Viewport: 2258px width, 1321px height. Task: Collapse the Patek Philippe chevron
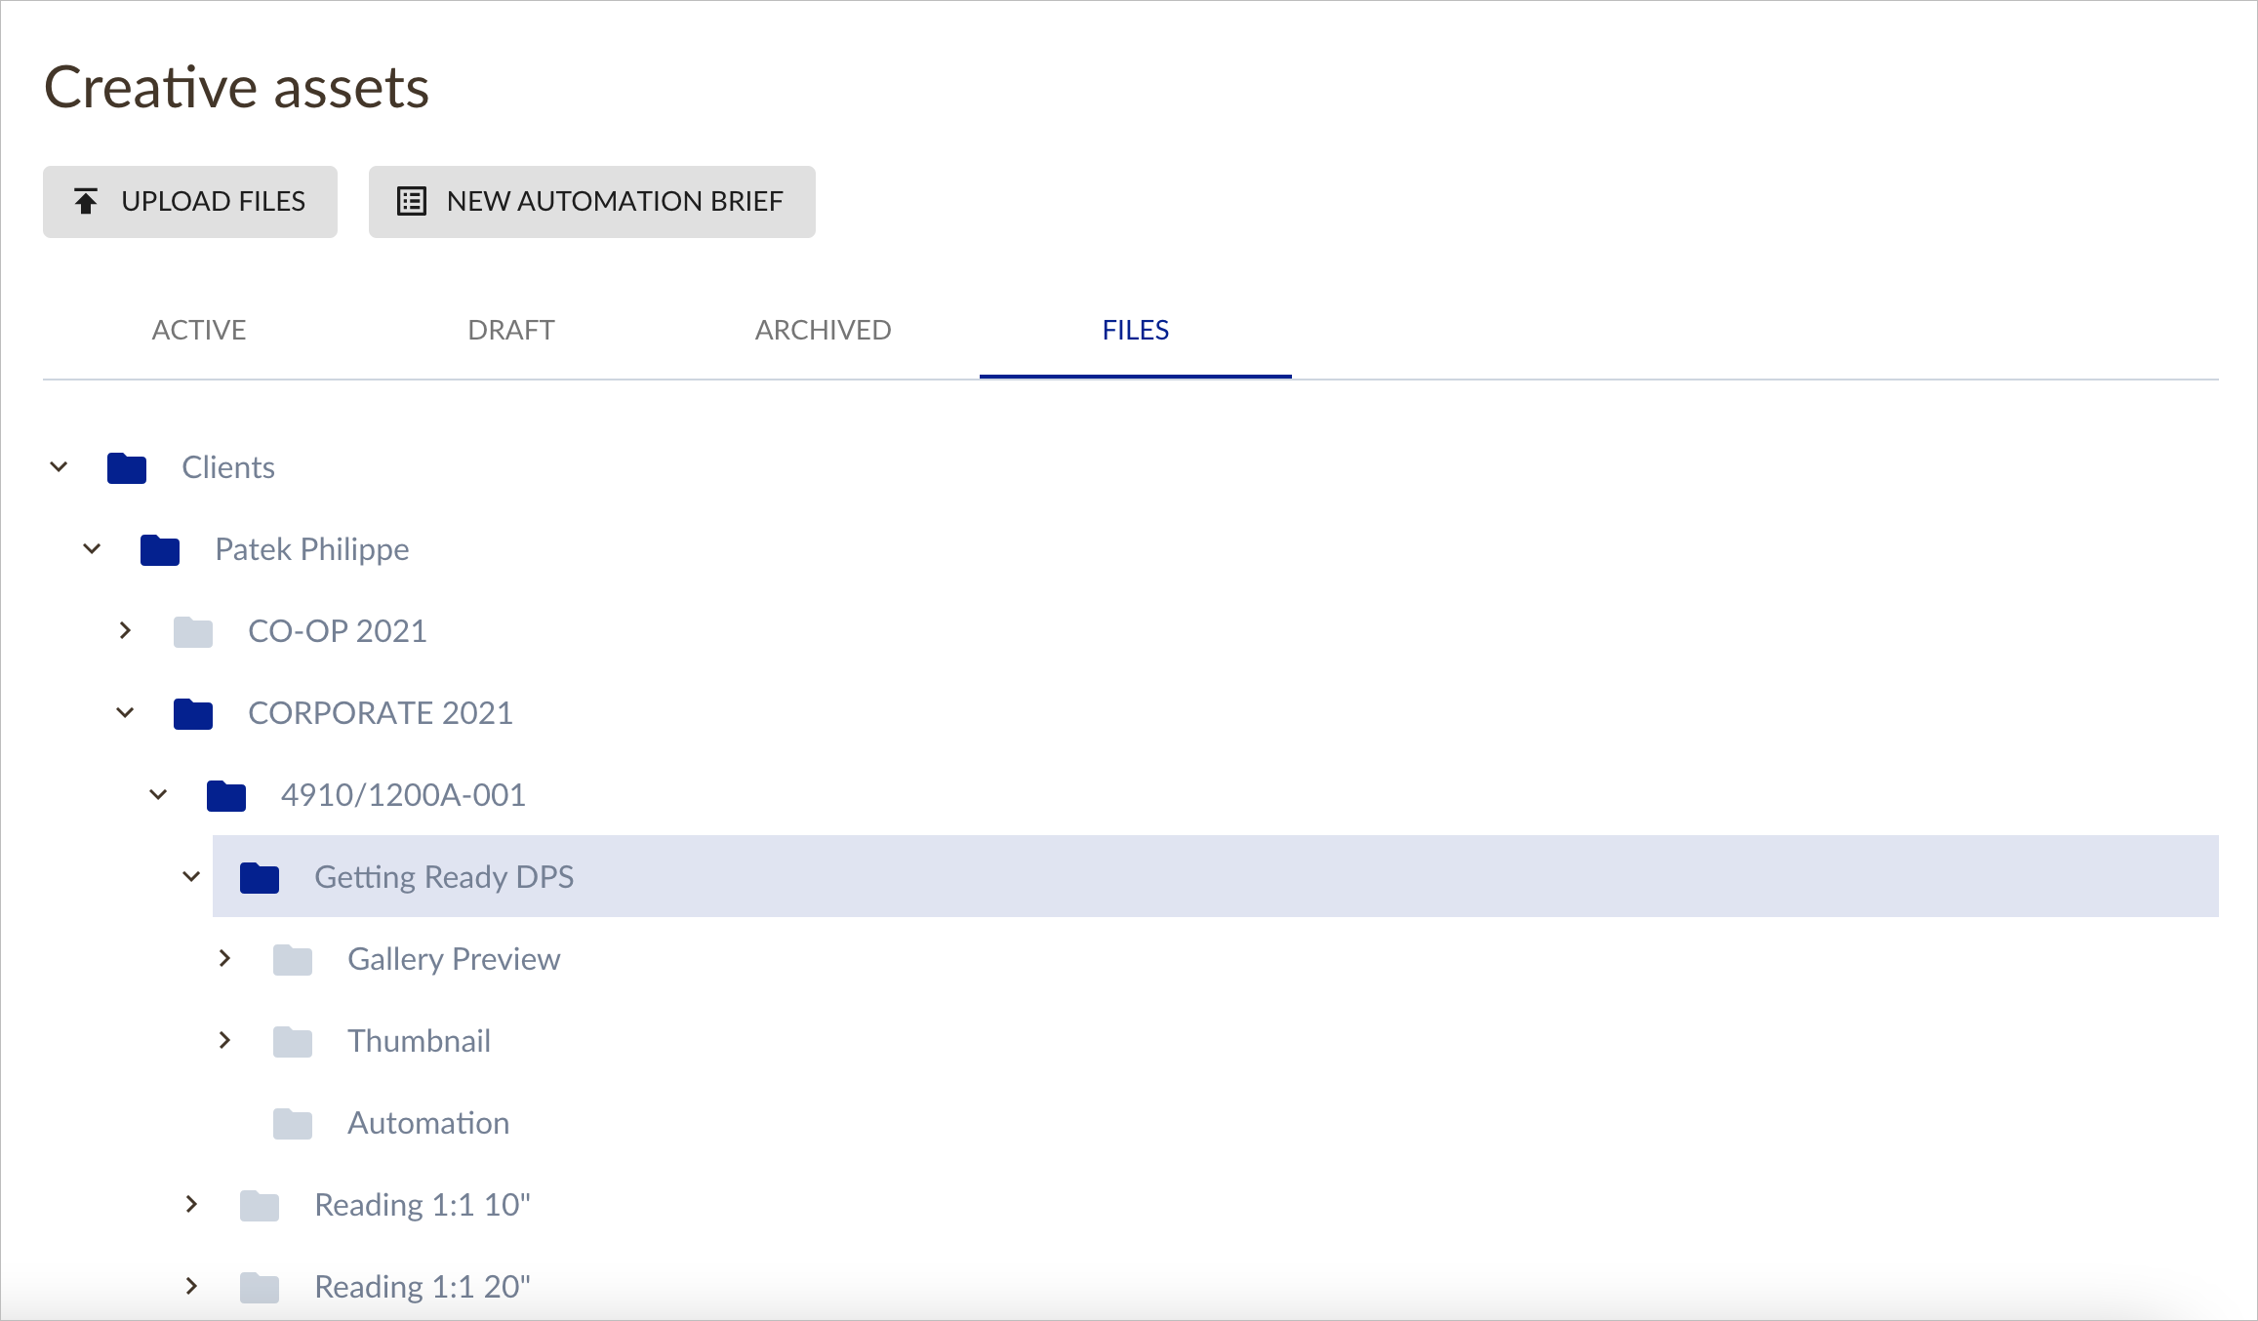pos(92,549)
